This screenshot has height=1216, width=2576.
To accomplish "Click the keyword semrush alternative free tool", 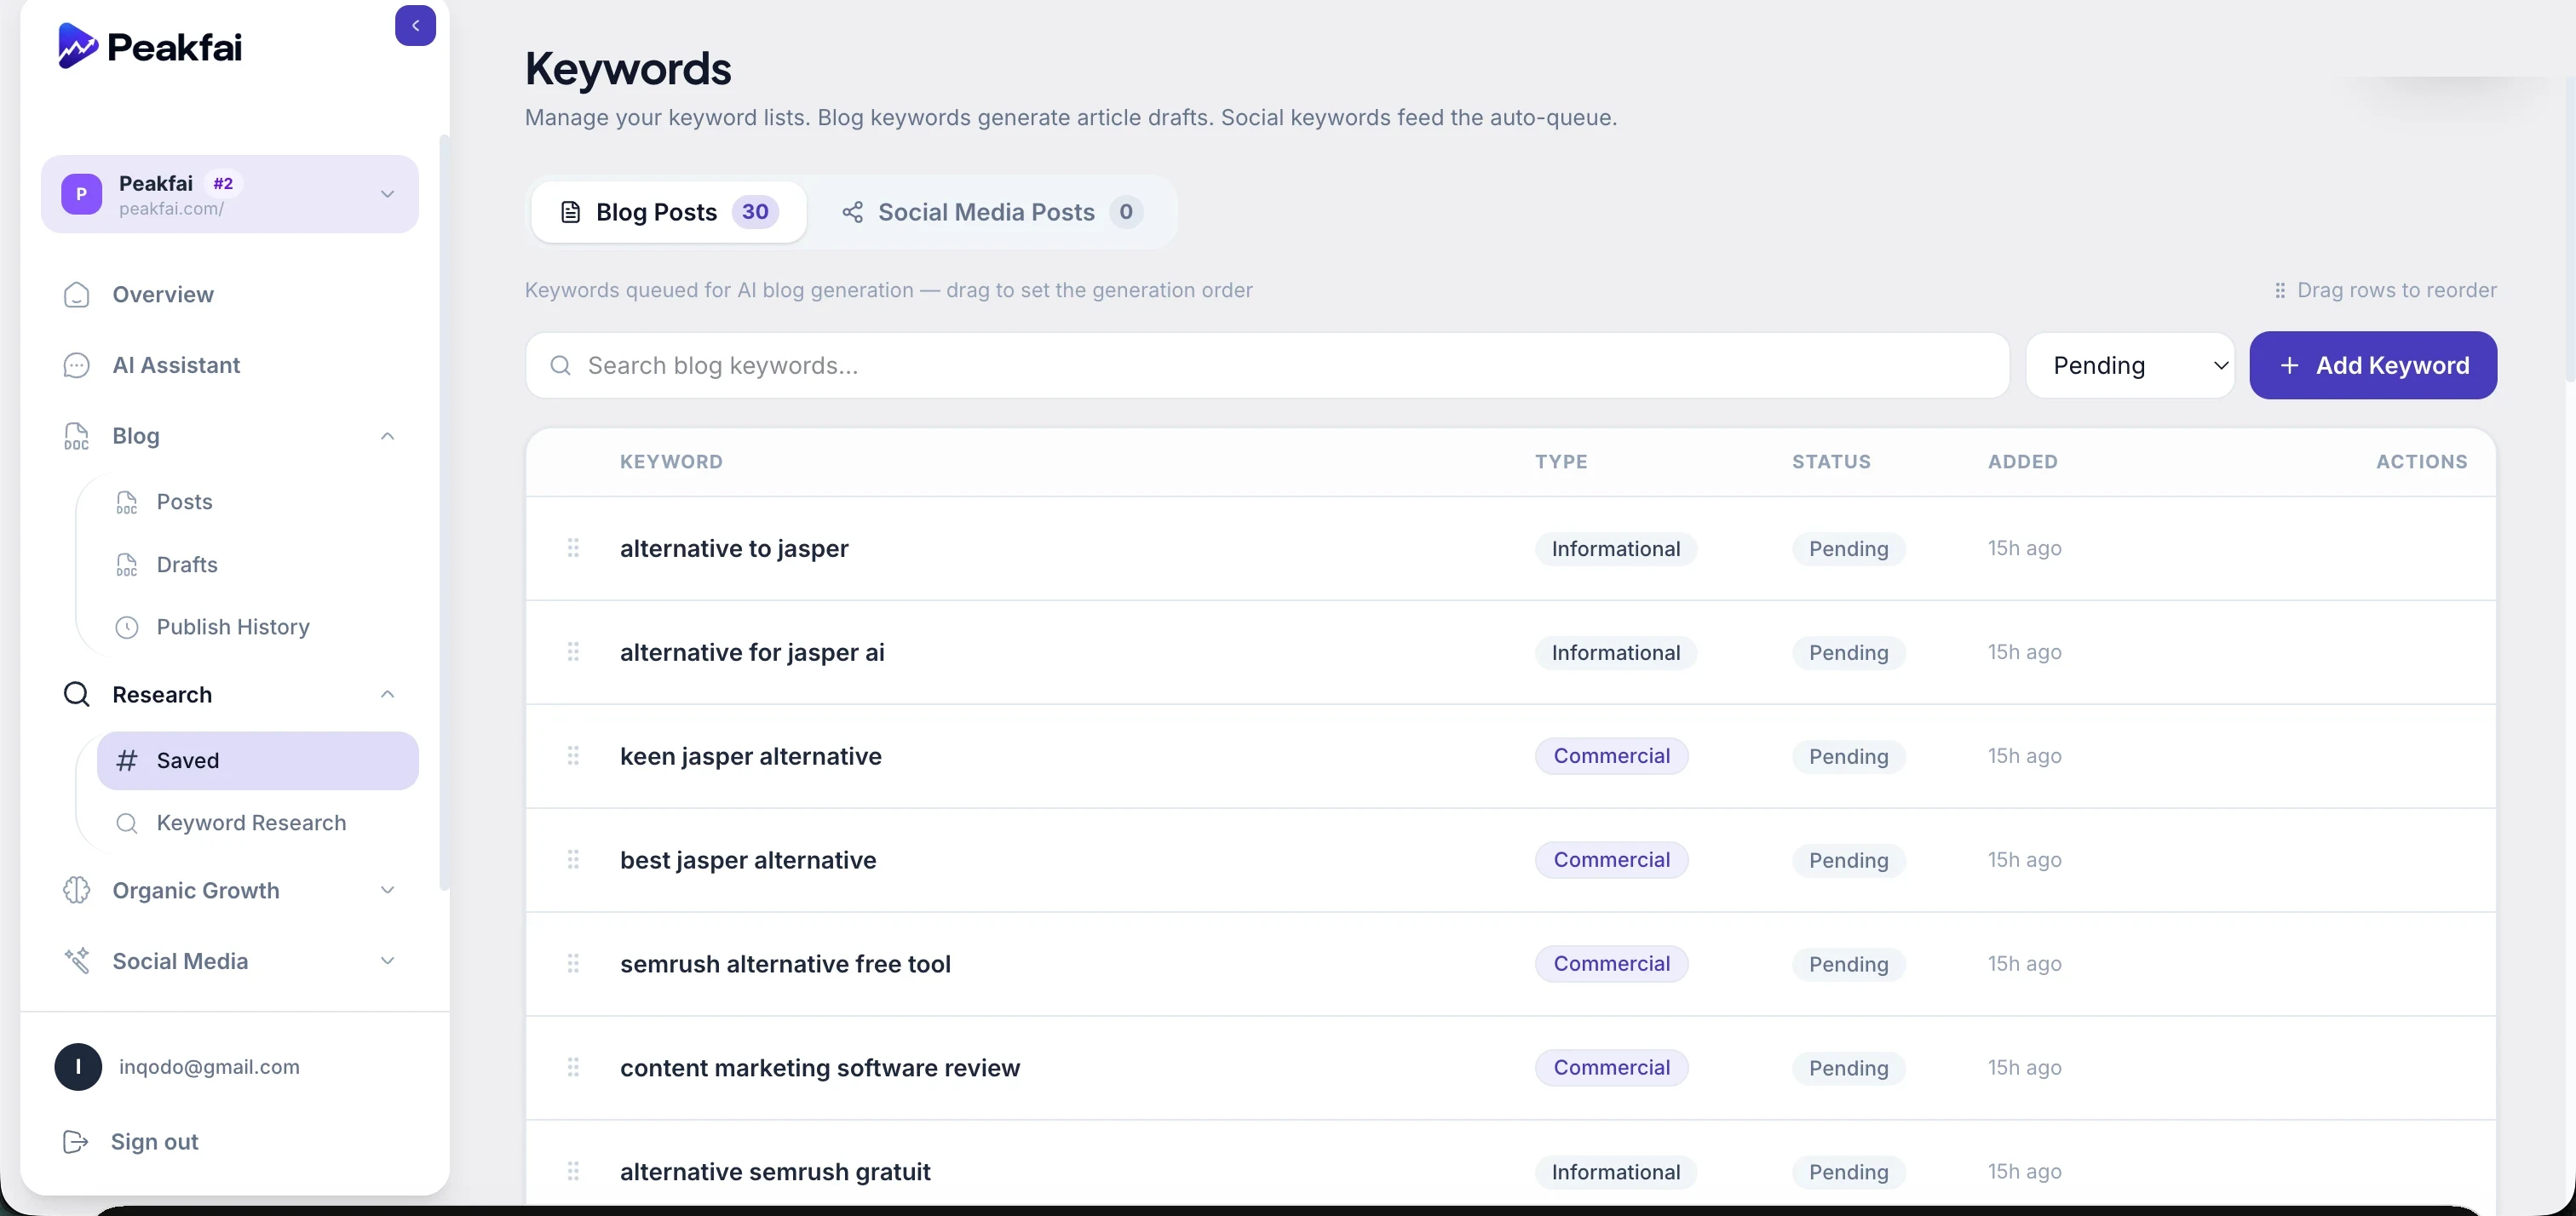I will click(785, 965).
